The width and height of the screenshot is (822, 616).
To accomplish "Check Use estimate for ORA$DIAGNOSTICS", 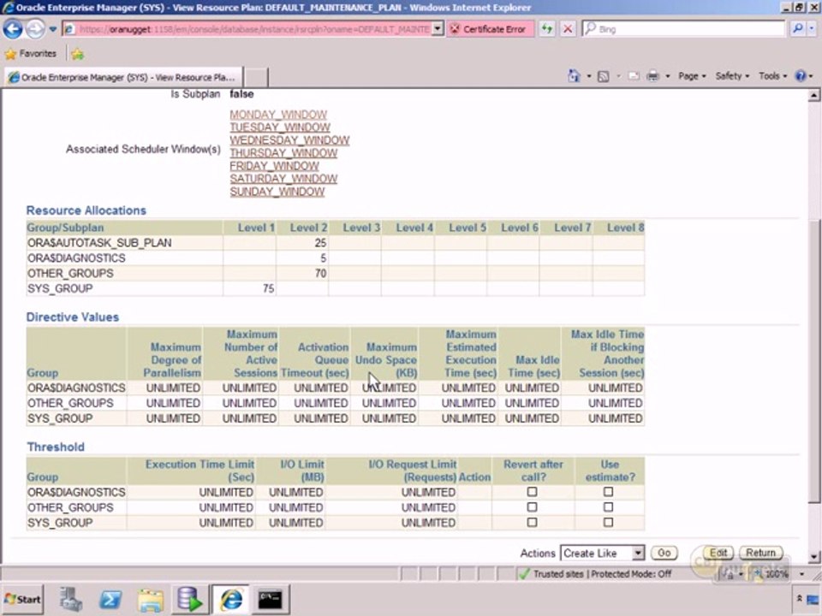I will (608, 492).
